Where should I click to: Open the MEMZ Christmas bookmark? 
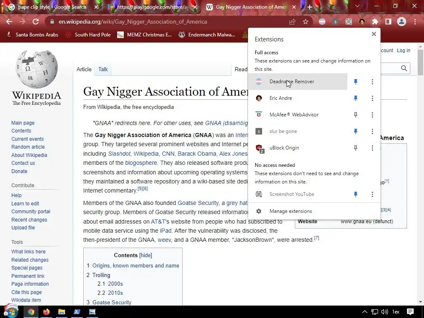[x=145, y=35]
